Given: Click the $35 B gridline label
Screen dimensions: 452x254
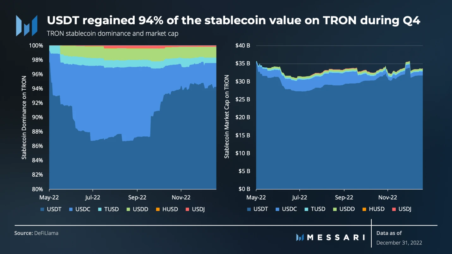Looking at the screenshot, I should tap(243, 63).
